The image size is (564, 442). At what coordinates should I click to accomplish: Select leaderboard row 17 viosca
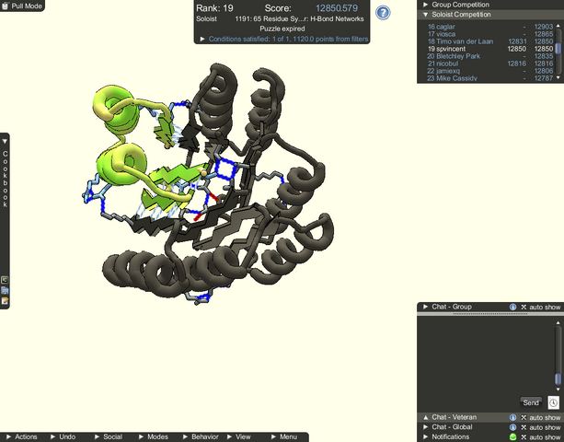point(489,34)
